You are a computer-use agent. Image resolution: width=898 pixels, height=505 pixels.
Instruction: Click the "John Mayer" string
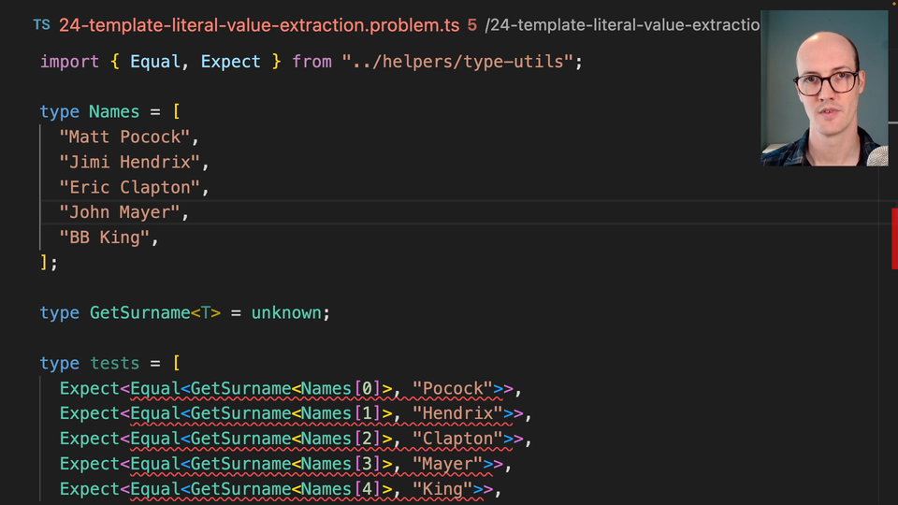coord(119,213)
